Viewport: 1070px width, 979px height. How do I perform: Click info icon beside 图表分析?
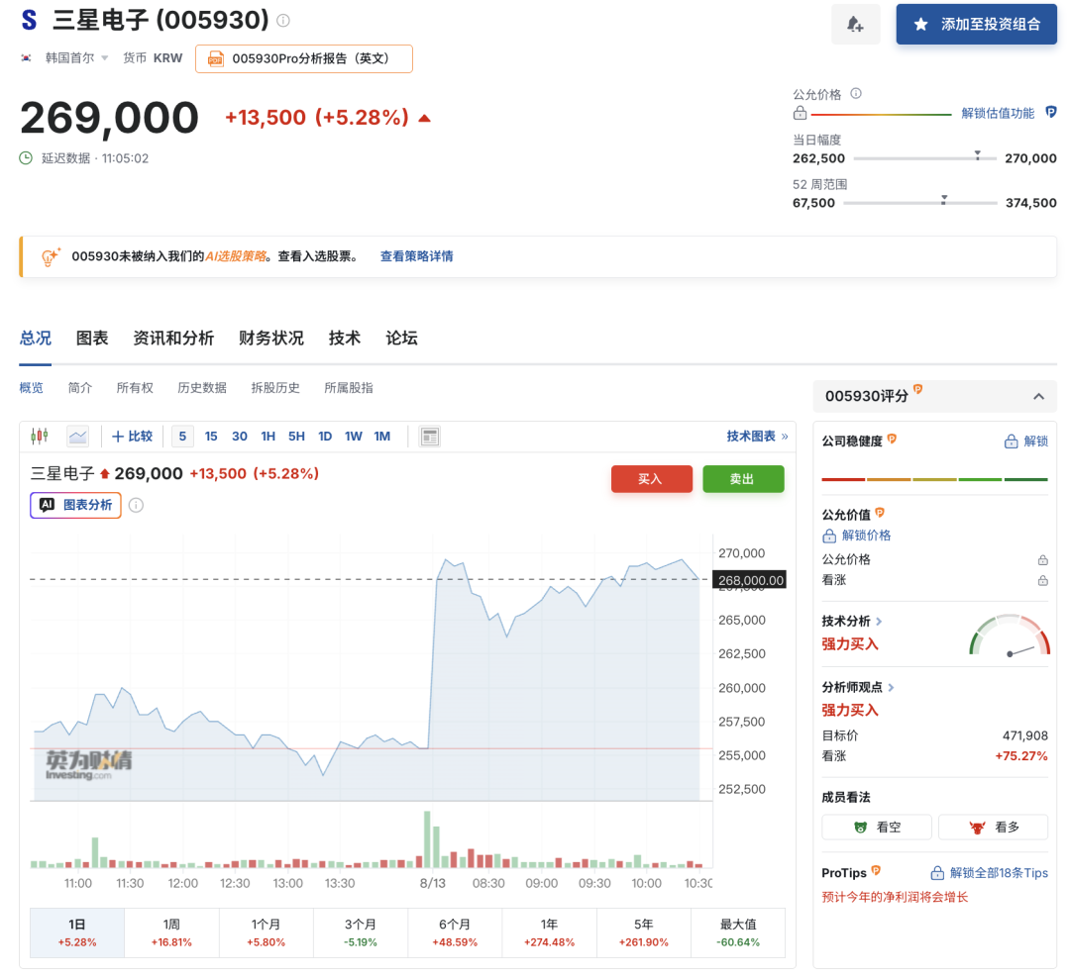tap(136, 505)
